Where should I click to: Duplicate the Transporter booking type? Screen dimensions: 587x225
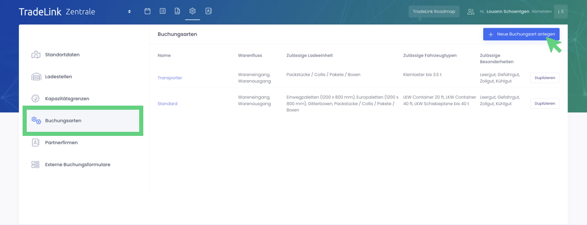[x=545, y=78]
